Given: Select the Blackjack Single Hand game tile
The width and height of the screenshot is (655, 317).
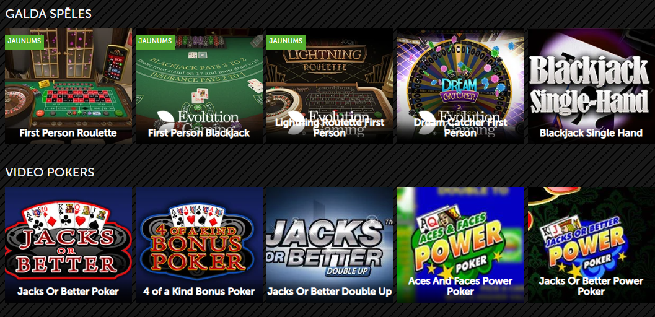Looking at the screenshot, I should click(x=592, y=86).
